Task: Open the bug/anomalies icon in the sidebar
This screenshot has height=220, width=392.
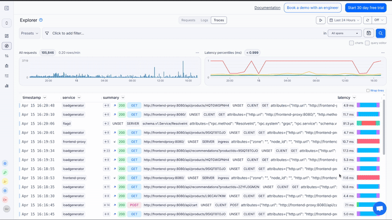Action: pos(7,66)
